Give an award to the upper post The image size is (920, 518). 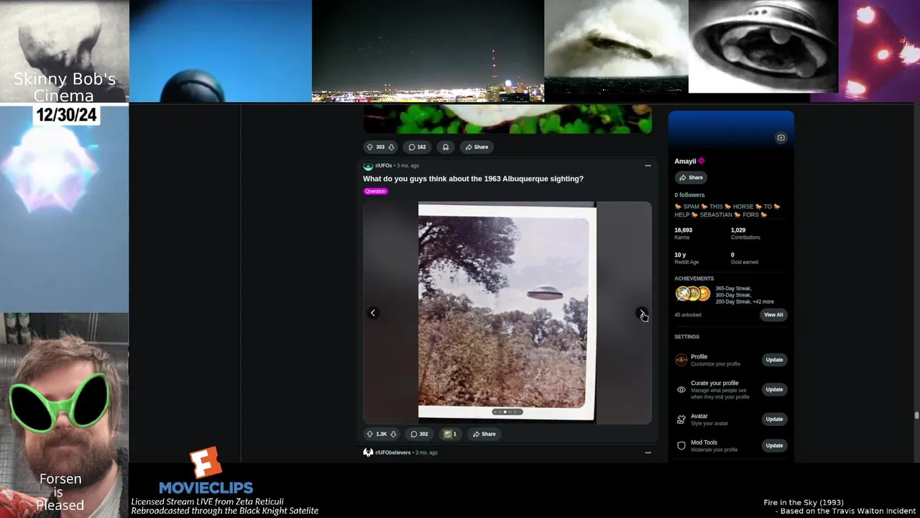point(446,147)
